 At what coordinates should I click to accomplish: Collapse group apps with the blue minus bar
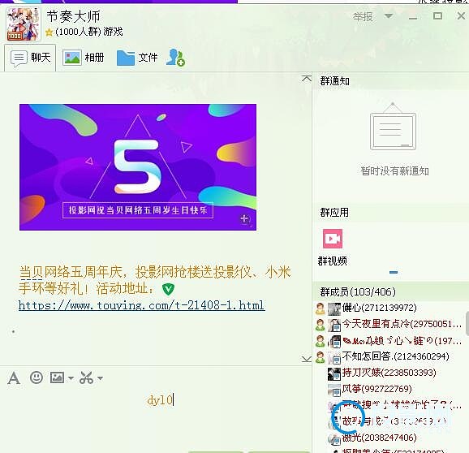tap(394, 272)
